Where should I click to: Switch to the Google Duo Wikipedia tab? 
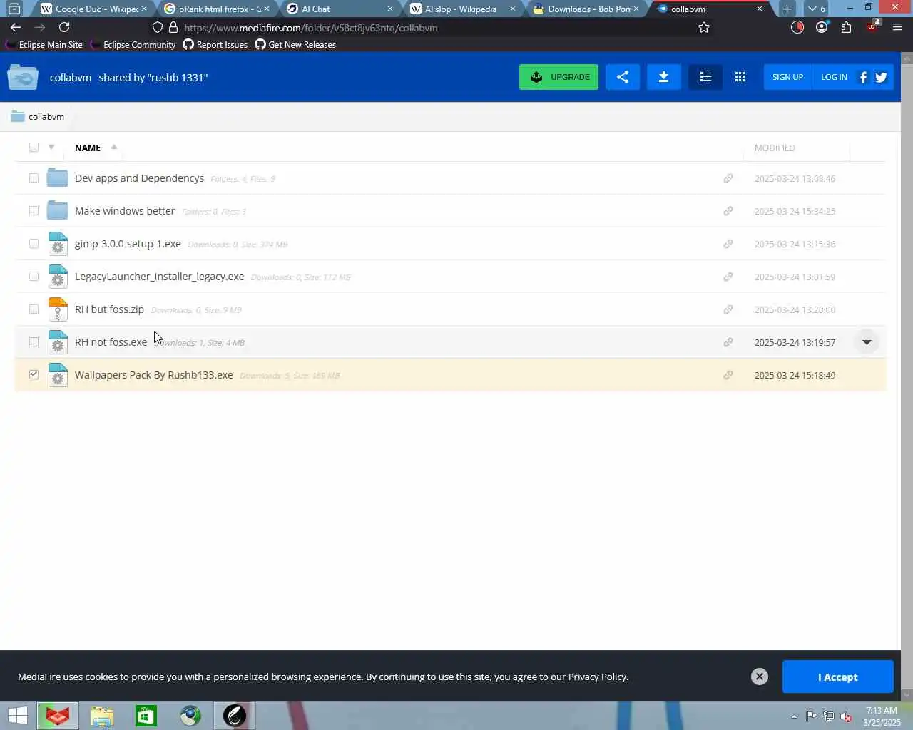point(93,9)
